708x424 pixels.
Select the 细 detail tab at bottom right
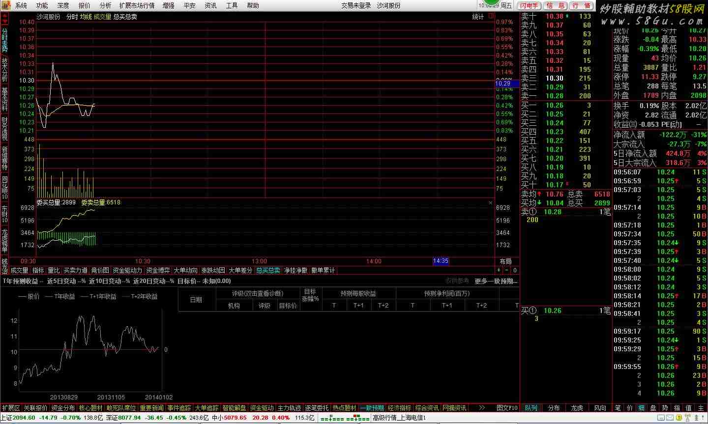pos(642,408)
